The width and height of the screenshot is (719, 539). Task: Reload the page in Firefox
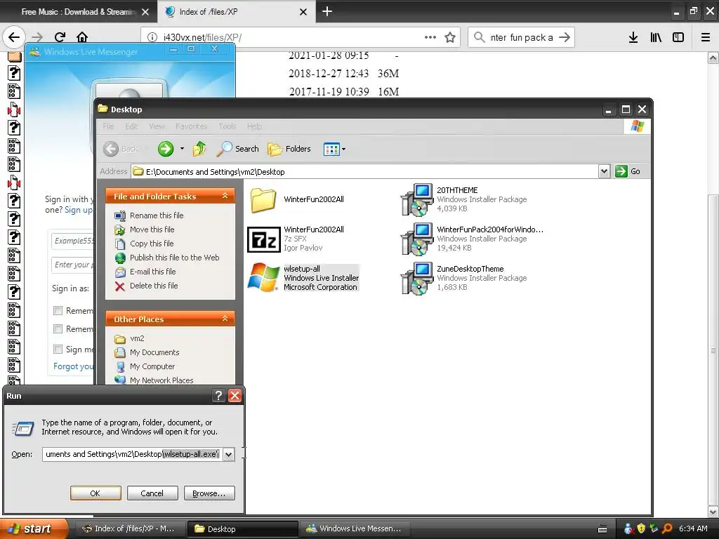coord(60,37)
